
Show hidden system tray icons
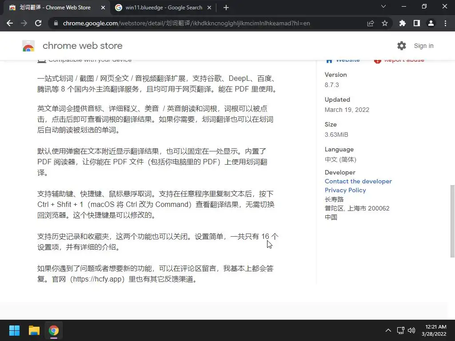click(x=388, y=330)
